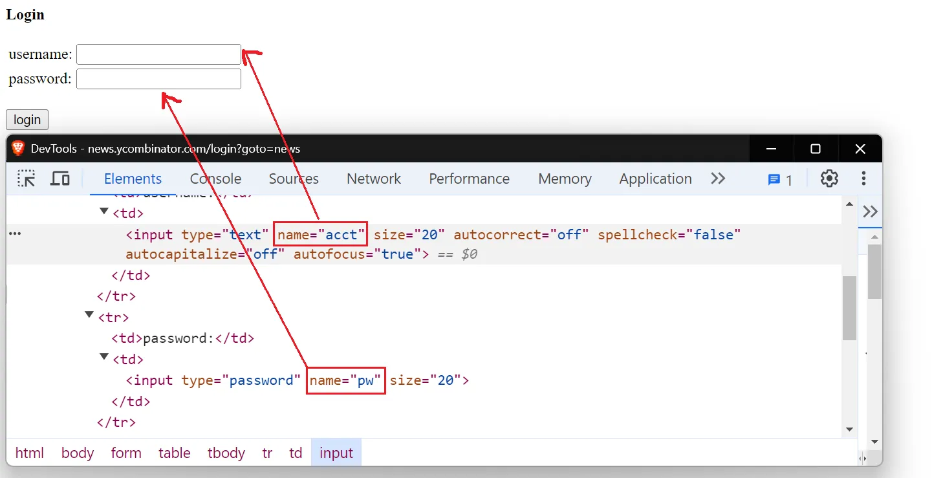Click the ellipsis beside the selected input node

(14, 234)
